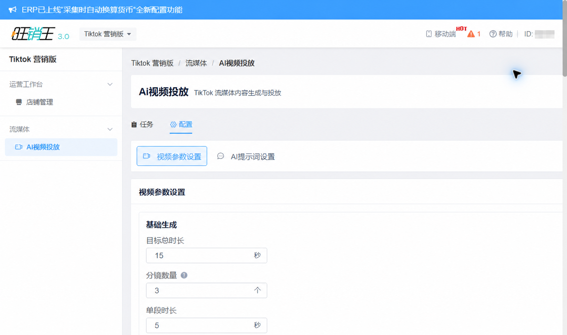567x335 pixels.
Task: Click the mobile phone icon beside 移动端
Action: coord(429,34)
